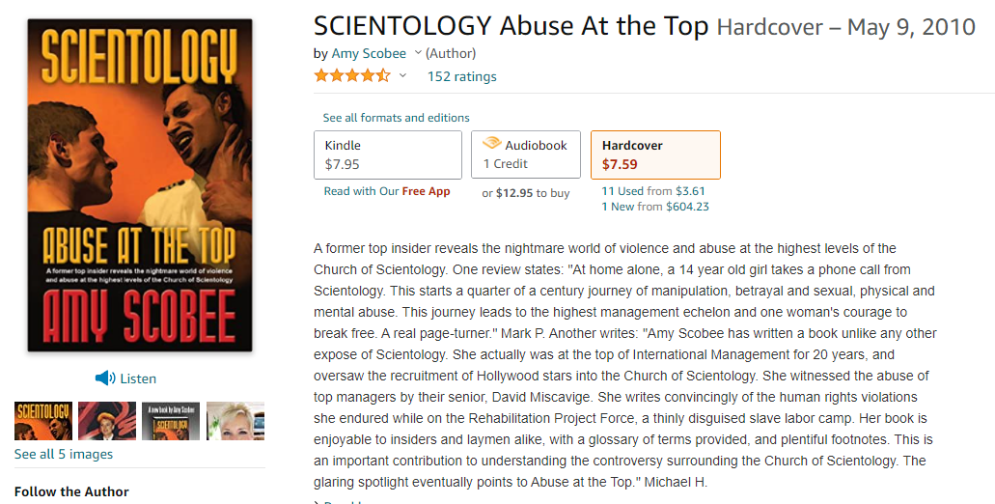Click the orange star rating icons

click(x=352, y=76)
